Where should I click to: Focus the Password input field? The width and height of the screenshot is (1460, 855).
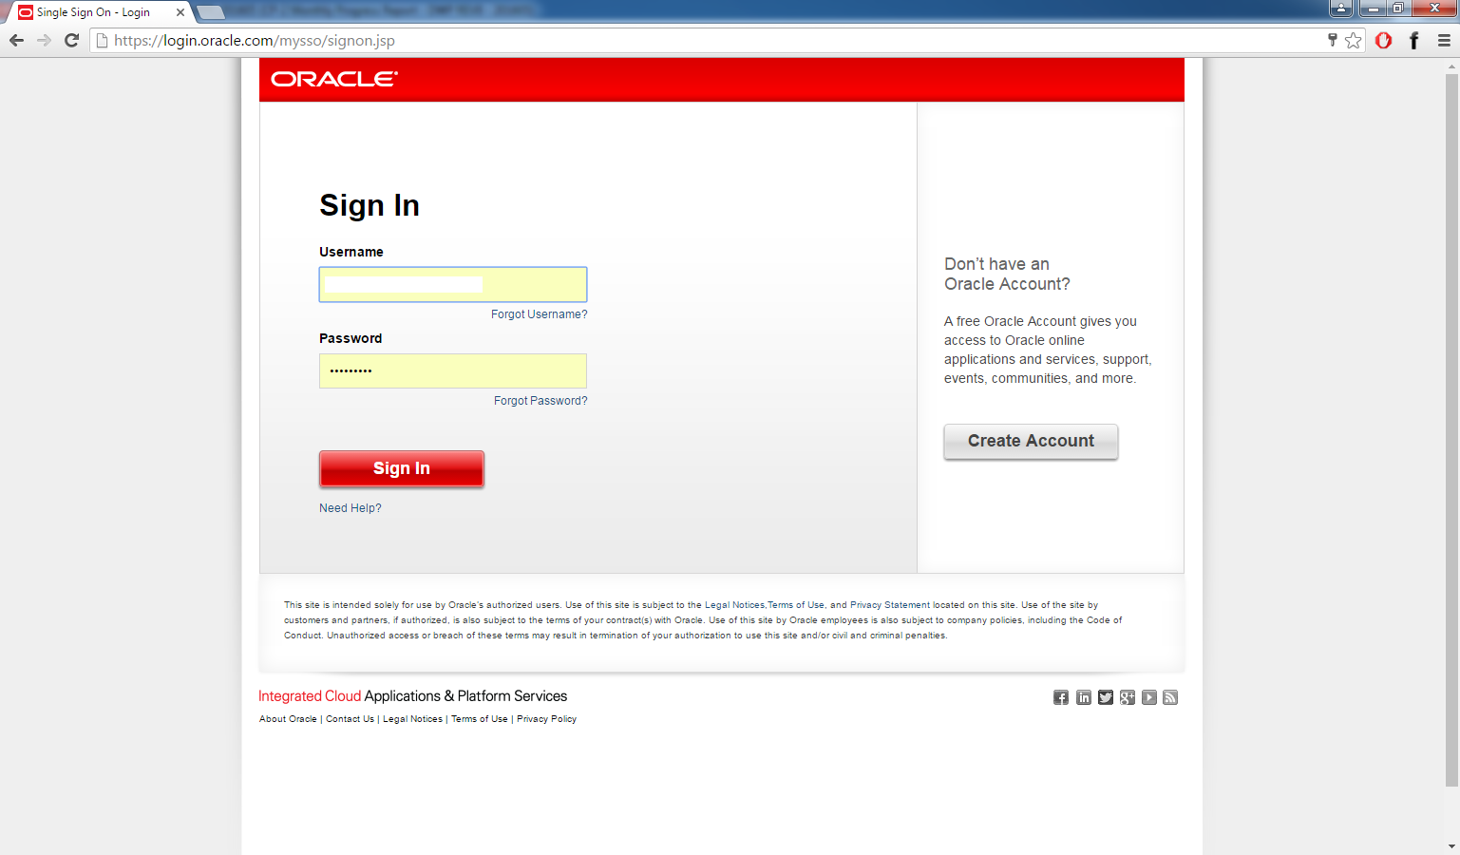tap(453, 370)
